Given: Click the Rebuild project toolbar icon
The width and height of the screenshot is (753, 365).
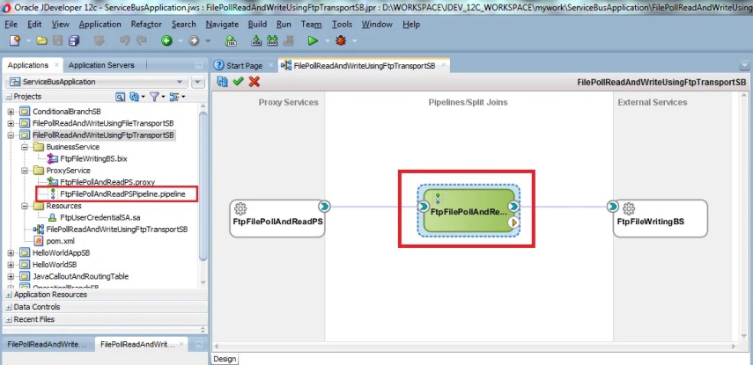Looking at the screenshot, I should pyautogui.click(x=272, y=41).
